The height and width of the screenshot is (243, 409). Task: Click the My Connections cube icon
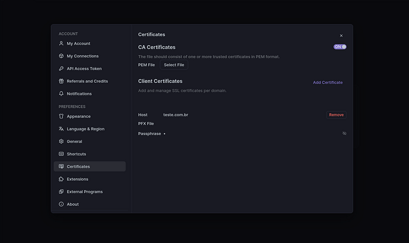[61, 56]
